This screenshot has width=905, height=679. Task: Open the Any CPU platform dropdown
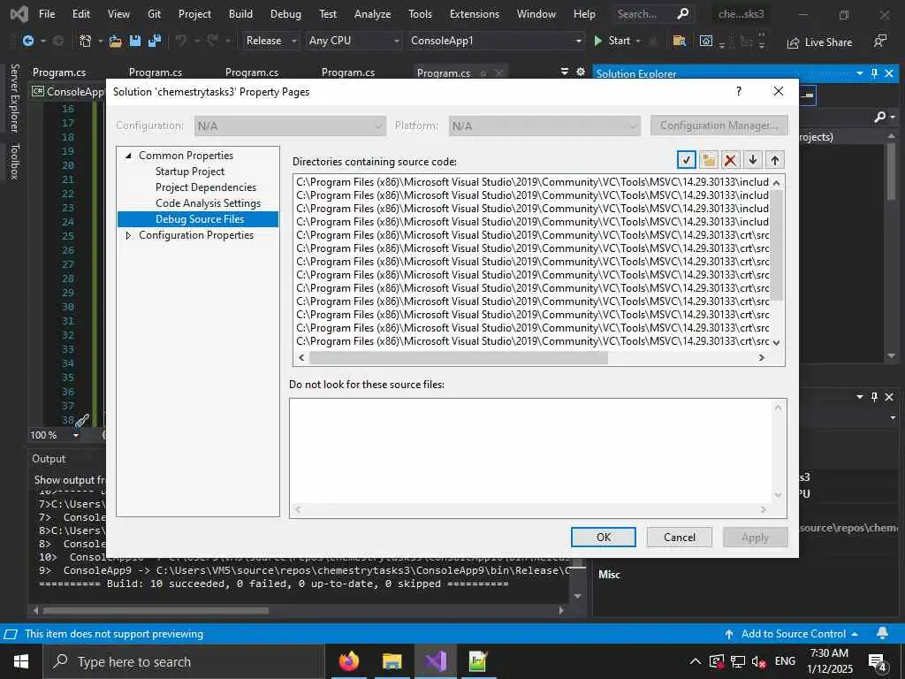[x=397, y=41]
